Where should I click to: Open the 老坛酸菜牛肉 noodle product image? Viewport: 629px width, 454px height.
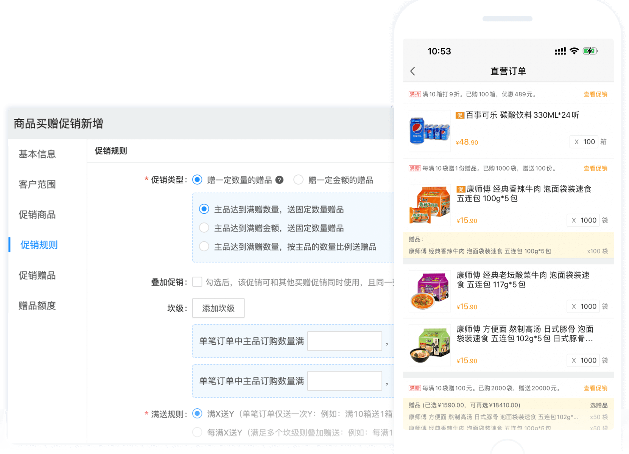[x=430, y=291]
